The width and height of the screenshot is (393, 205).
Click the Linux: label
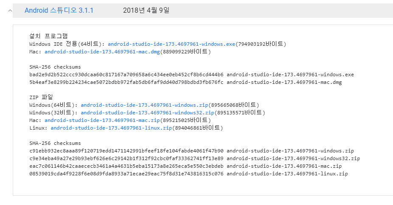[x=38, y=128]
